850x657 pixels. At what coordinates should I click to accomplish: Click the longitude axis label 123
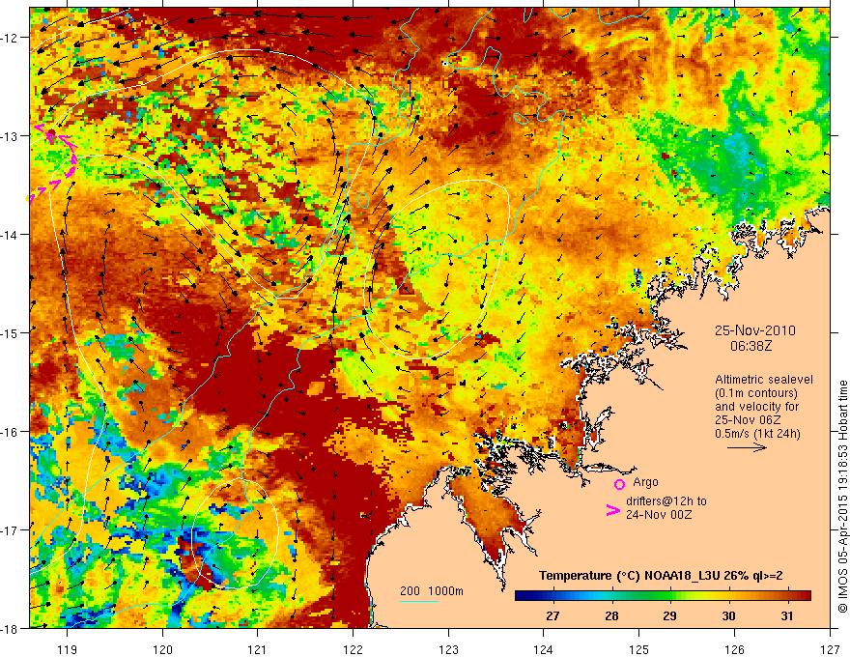(448, 649)
